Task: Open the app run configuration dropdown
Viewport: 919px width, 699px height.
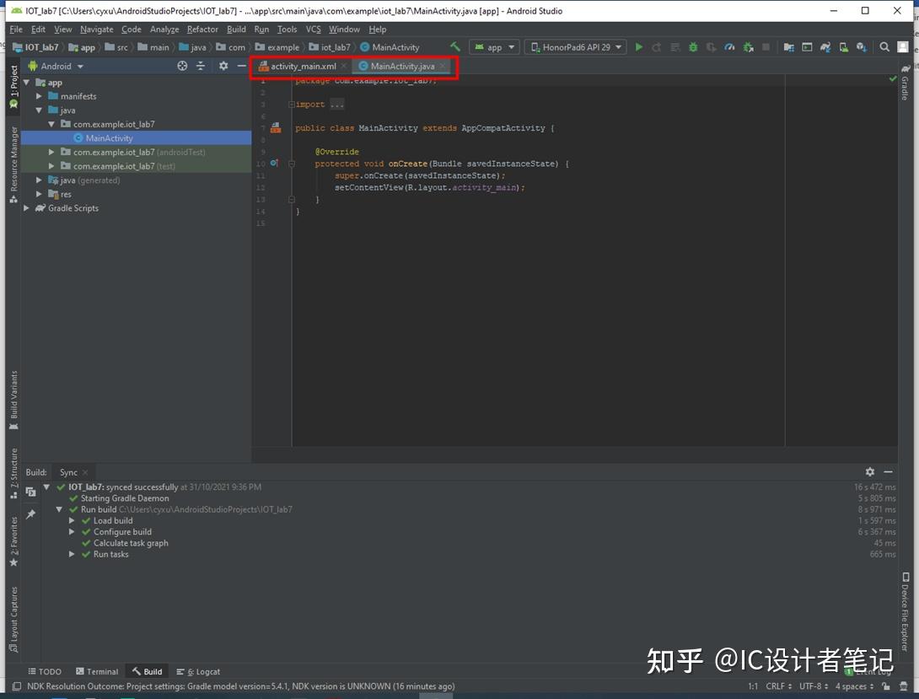Action: (x=493, y=47)
